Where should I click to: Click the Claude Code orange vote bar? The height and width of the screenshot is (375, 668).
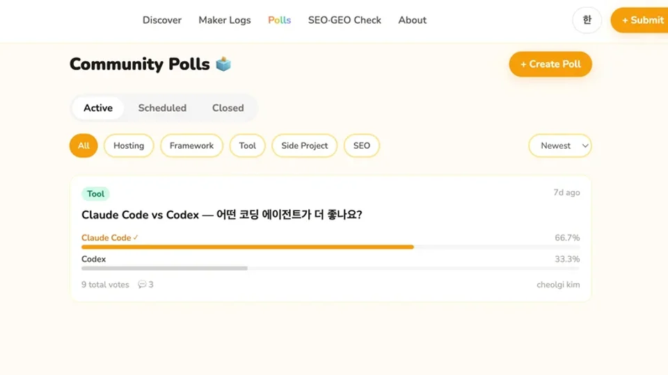(x=247, y=247)
